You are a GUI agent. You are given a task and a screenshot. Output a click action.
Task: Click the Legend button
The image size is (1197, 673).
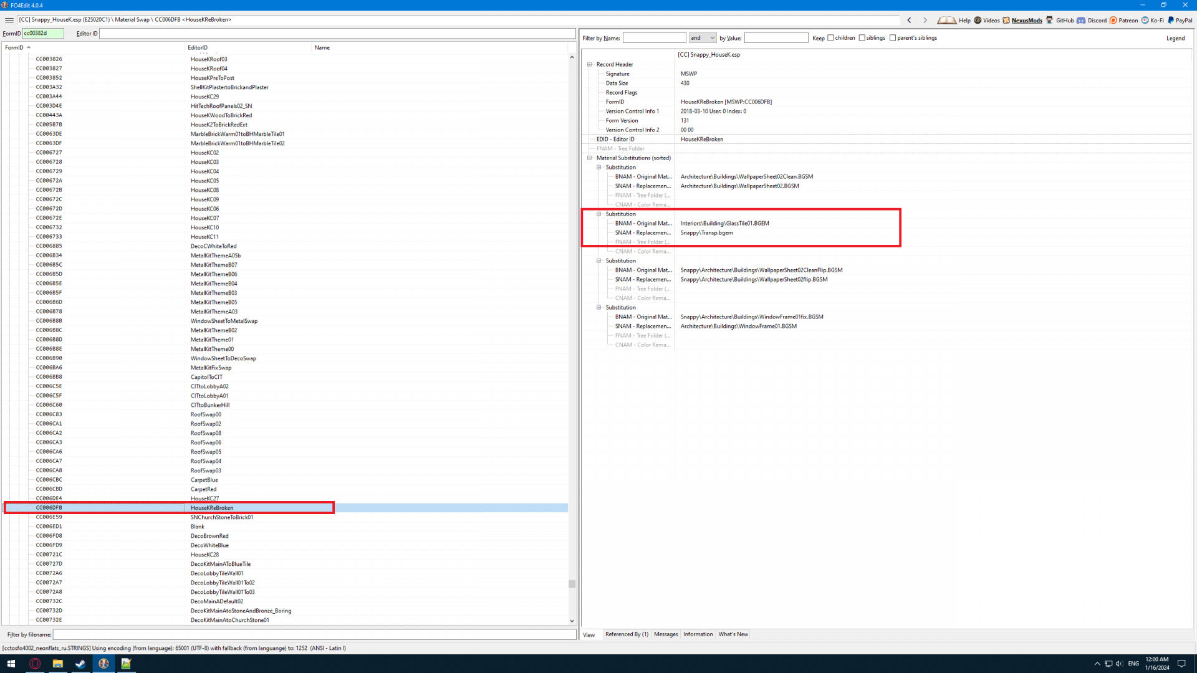pyautogui.click(x=1175, y=38)
